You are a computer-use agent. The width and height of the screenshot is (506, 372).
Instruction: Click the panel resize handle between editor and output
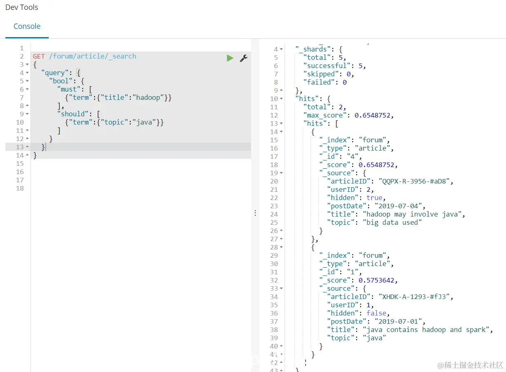255,213
